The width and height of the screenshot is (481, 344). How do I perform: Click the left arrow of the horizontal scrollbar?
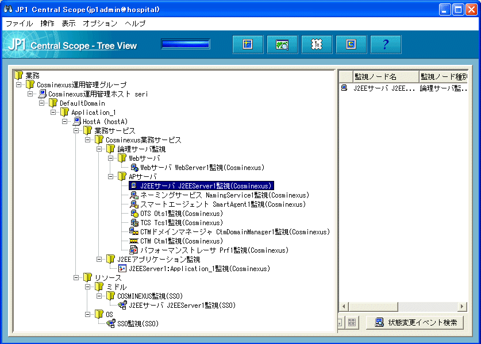(344, 306)
